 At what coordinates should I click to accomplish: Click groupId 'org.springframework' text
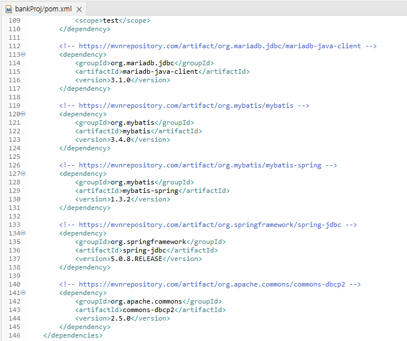149,242
